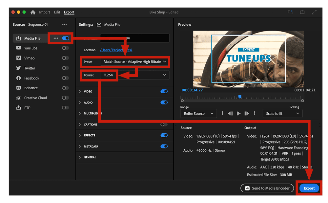Click the Twitter bird icon
The width and height of the screenshot is (328, 203).
point(19,68)
